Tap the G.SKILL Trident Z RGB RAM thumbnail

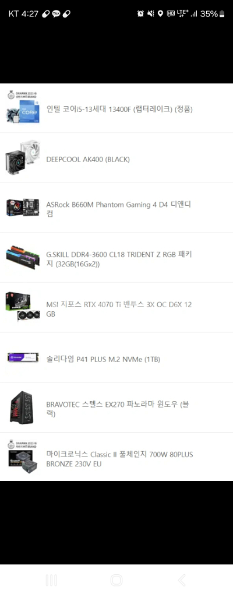tap(23, 257)
